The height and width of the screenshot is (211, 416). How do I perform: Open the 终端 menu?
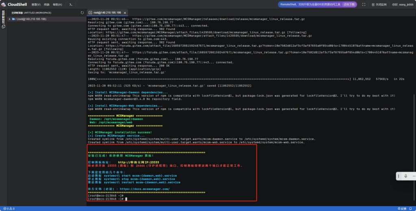point(46,4)
